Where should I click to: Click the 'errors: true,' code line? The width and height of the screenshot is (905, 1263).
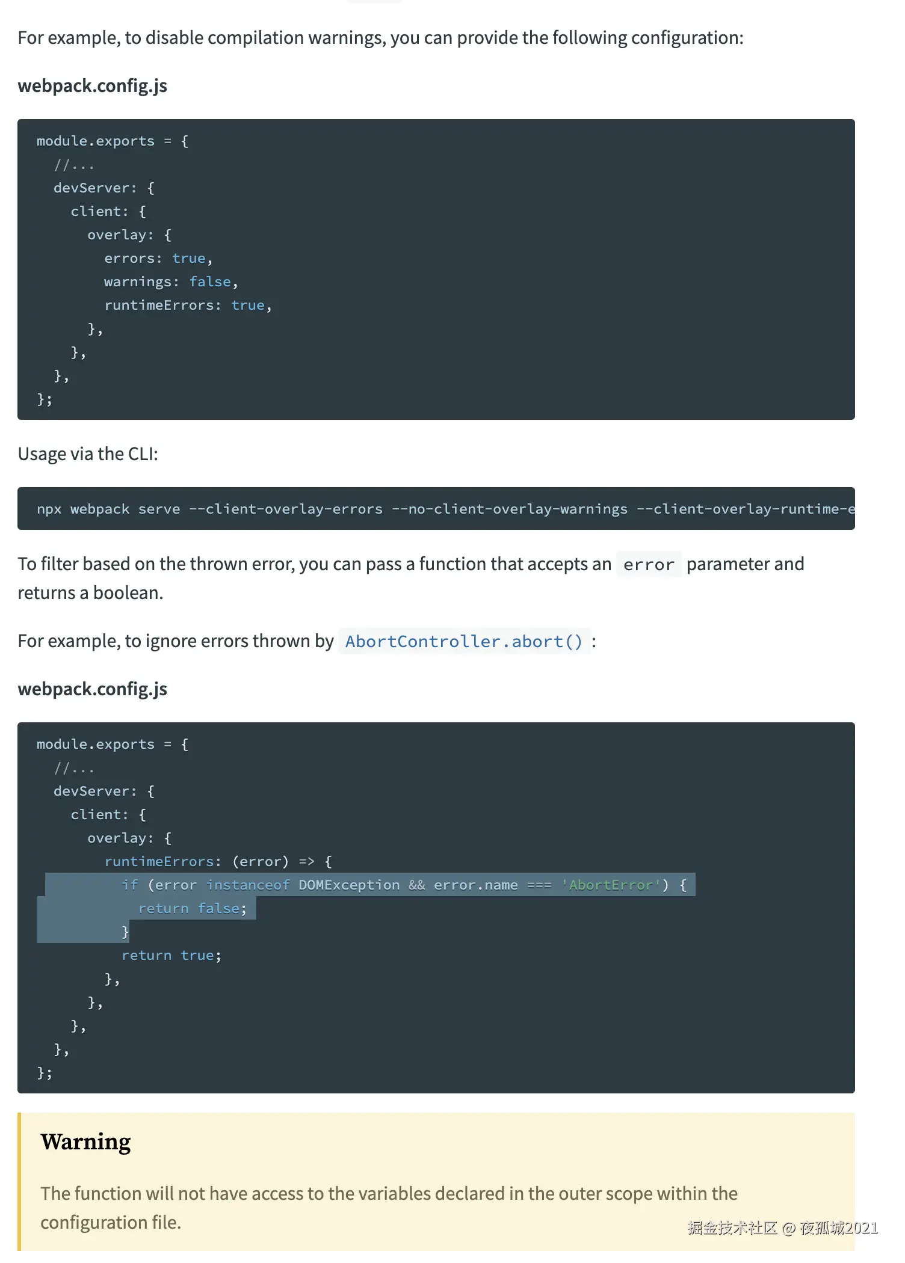pyautogui.click(x=158, y=259)
